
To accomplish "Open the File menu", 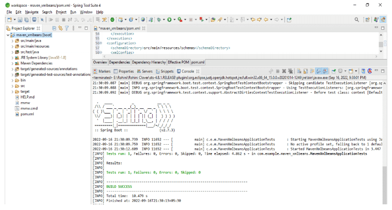I will [x=9, y=12].
